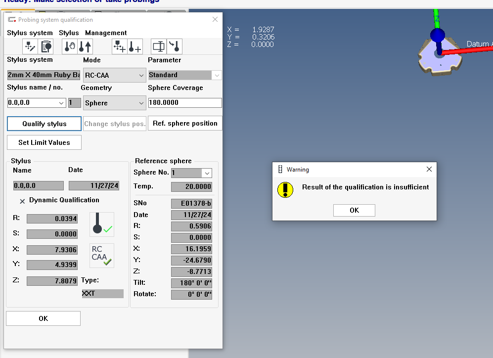Click the stylus rack/holder icon
493x358 pixels.
tap(159, 46)
